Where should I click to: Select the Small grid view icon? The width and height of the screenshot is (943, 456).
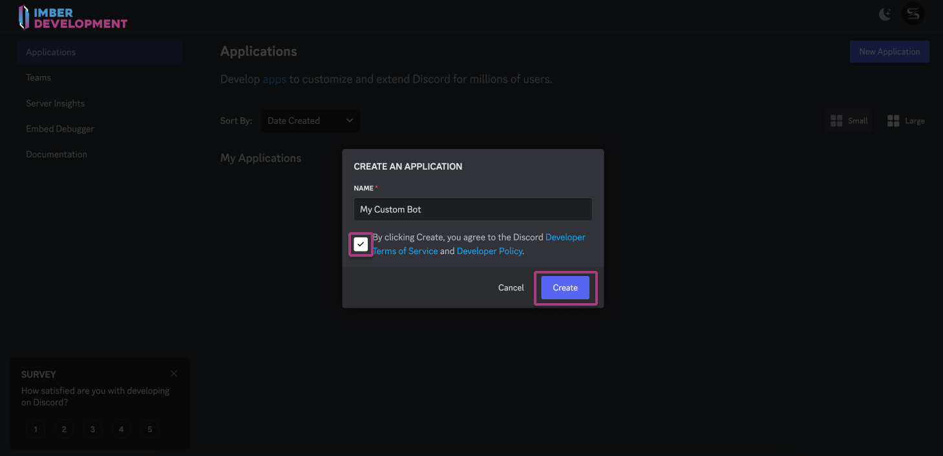click(848, 121)
